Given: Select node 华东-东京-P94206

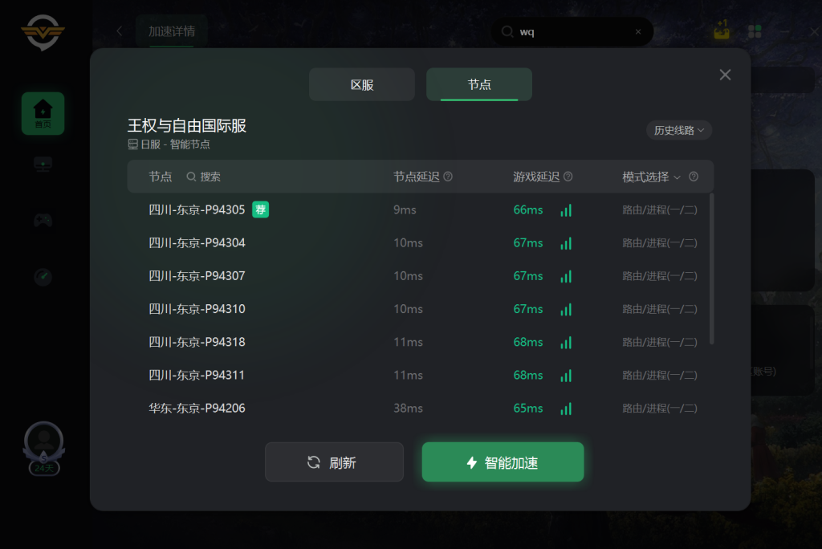Looking at the screenshot, I should [421, 408].
